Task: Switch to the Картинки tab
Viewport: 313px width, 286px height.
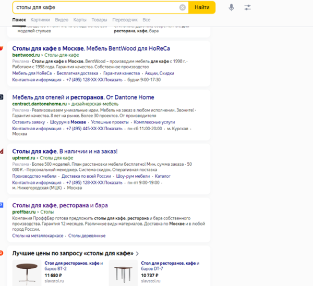Action: coord(40,20)
